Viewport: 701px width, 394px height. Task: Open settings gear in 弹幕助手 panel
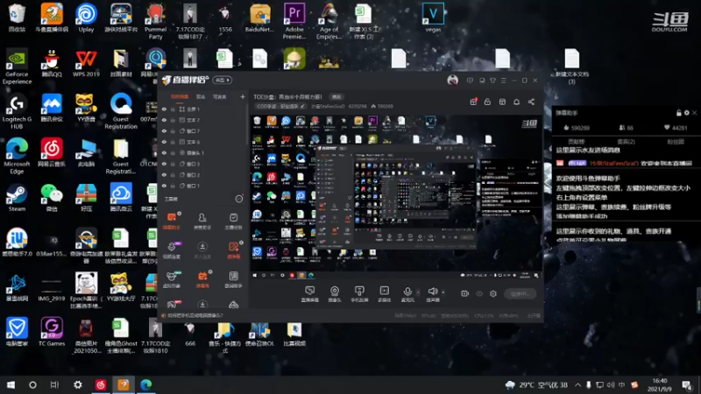(687, 113)
